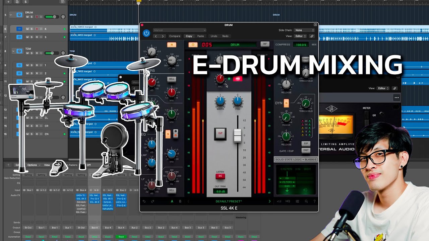This screenshot has height=241, width=429.
Task: Click the duplicate track icon
Action: [17, 2]
